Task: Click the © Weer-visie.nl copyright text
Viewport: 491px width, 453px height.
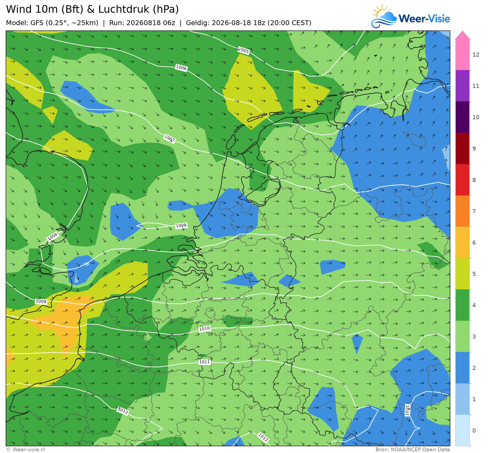Action: [x=26, y=449]
